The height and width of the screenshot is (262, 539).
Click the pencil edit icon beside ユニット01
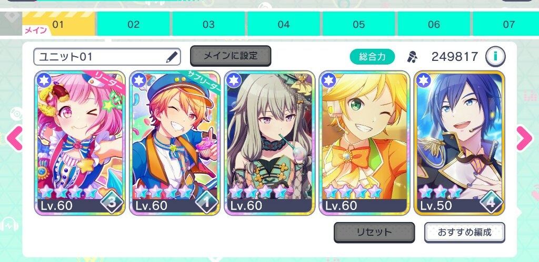(172, 57)
